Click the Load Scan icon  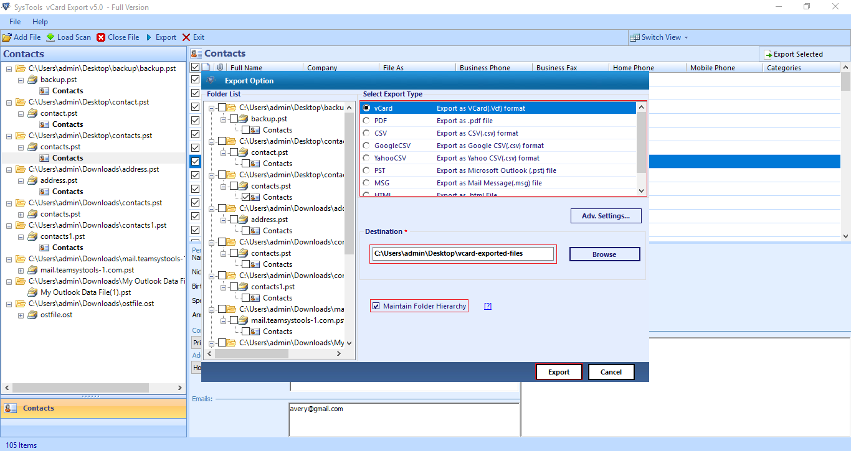pyautogui.click(x=50, y=37)
